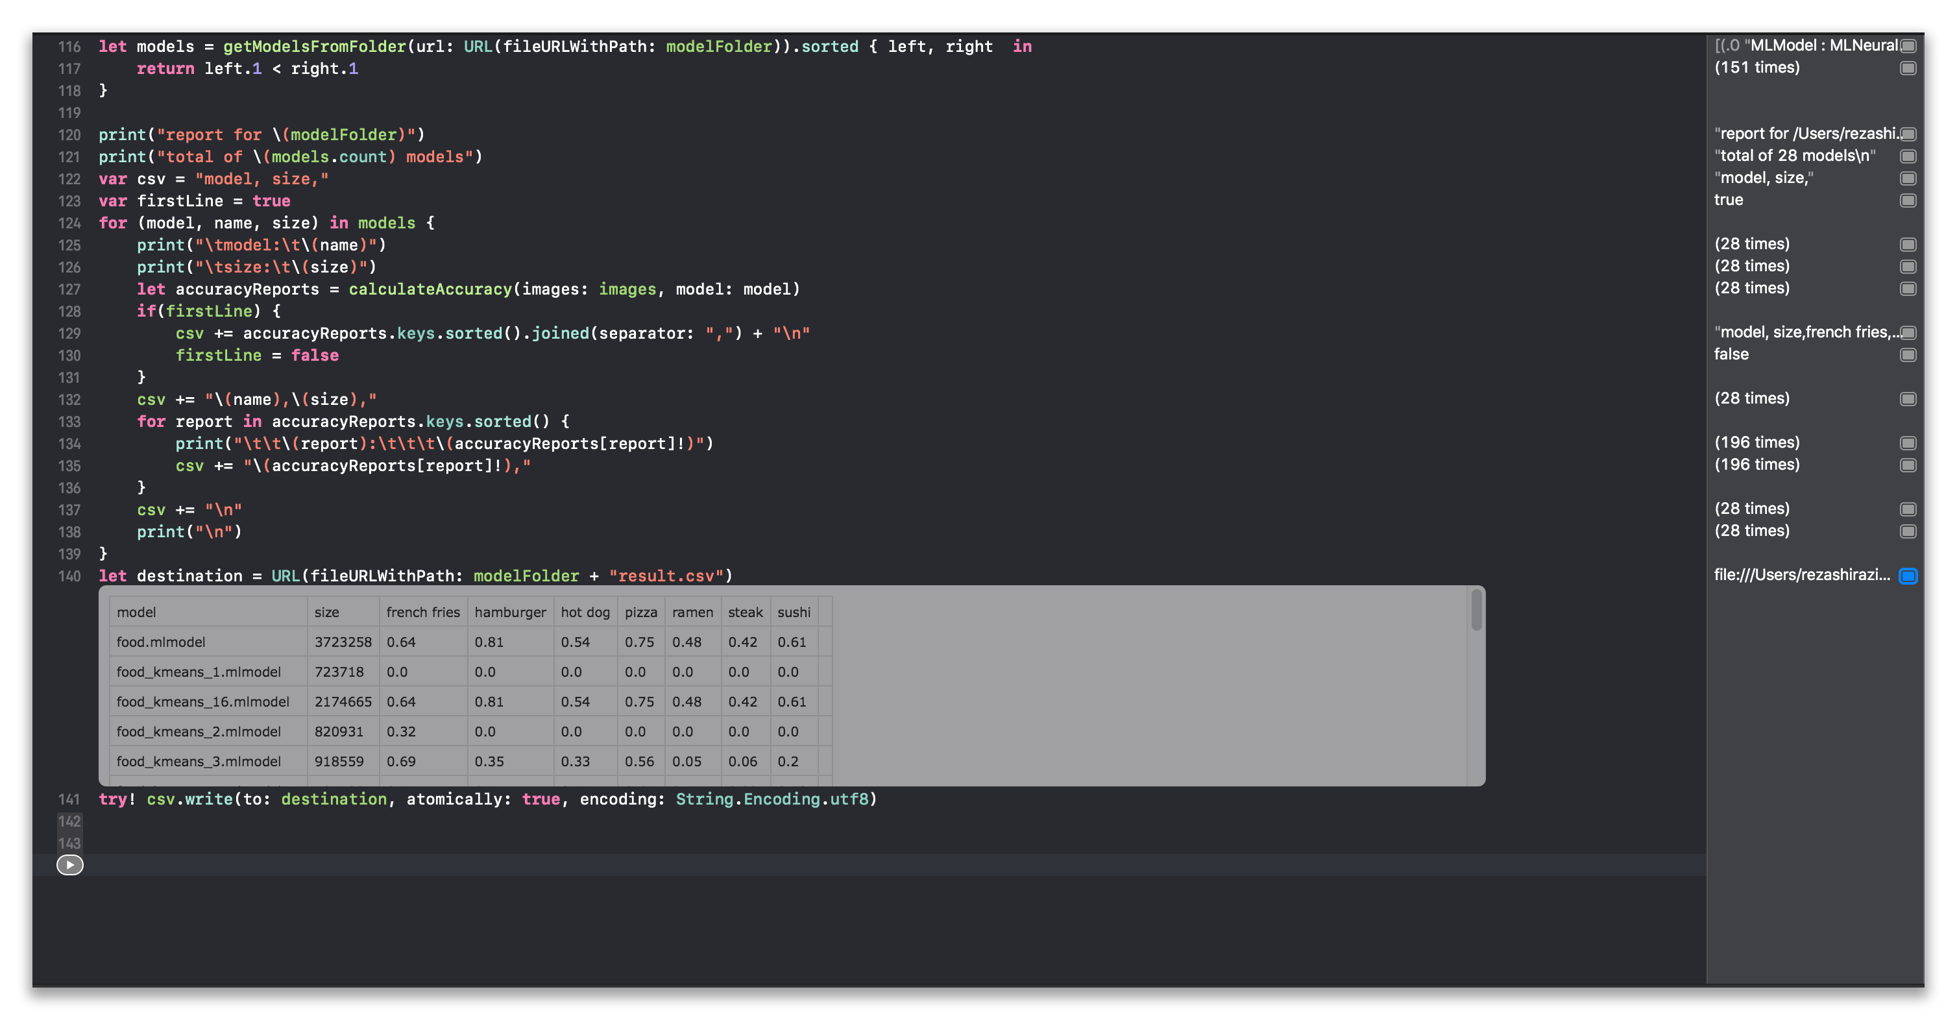
Task: Show result icon for the "true" value
Action: point(1908,200)
